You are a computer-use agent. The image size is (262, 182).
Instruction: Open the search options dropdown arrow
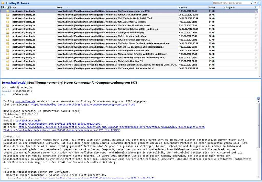[255, 3]
